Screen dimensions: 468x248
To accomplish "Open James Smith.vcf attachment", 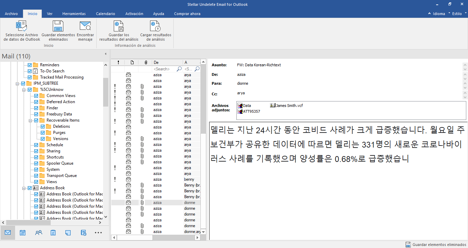I will [286, 106].
